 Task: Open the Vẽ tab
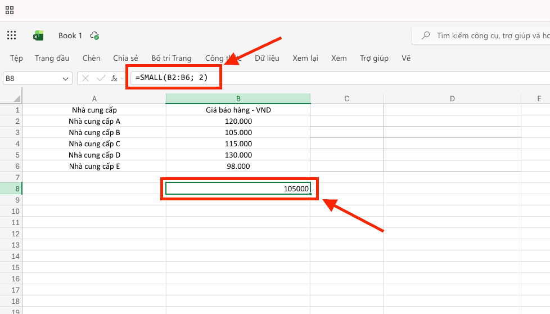click(406, 58)
